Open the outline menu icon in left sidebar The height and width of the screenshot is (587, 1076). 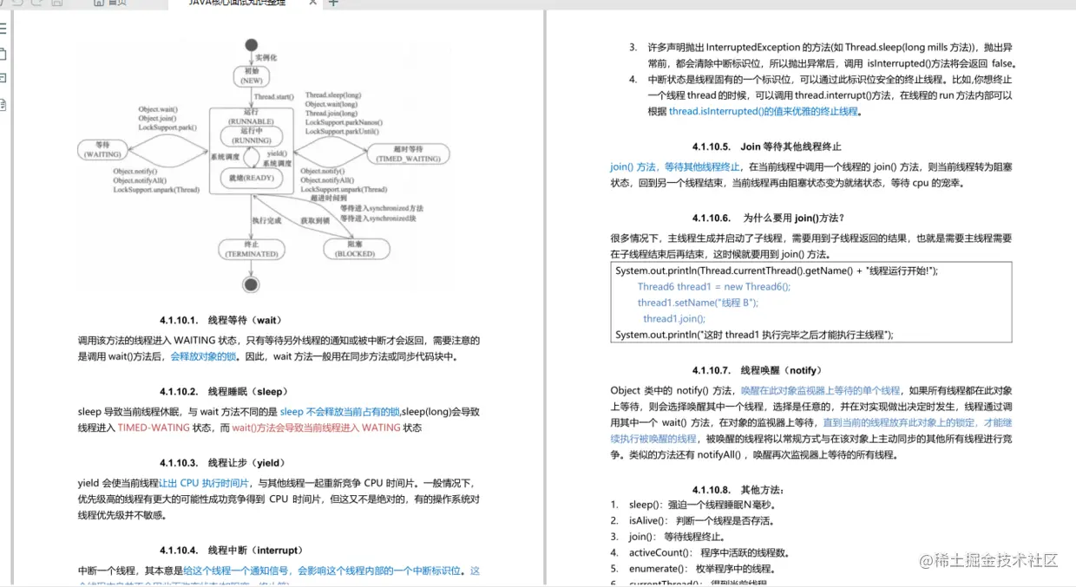coord(3,29)
